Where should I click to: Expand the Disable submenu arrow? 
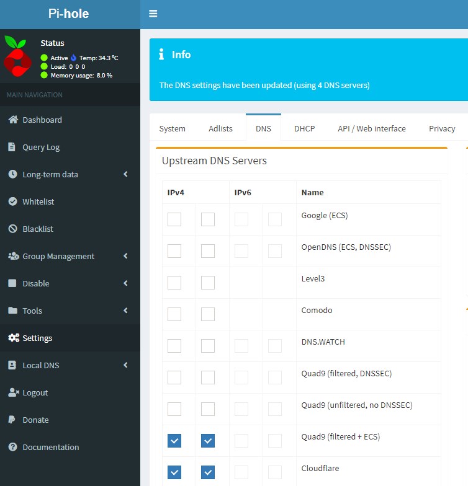point(125,283)
